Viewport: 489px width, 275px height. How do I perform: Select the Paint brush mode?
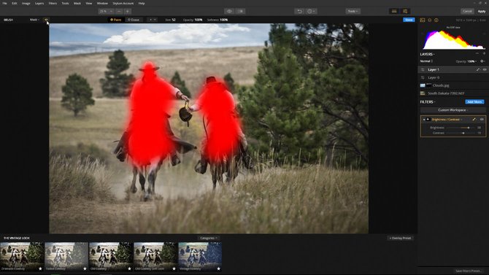[116, 20]
